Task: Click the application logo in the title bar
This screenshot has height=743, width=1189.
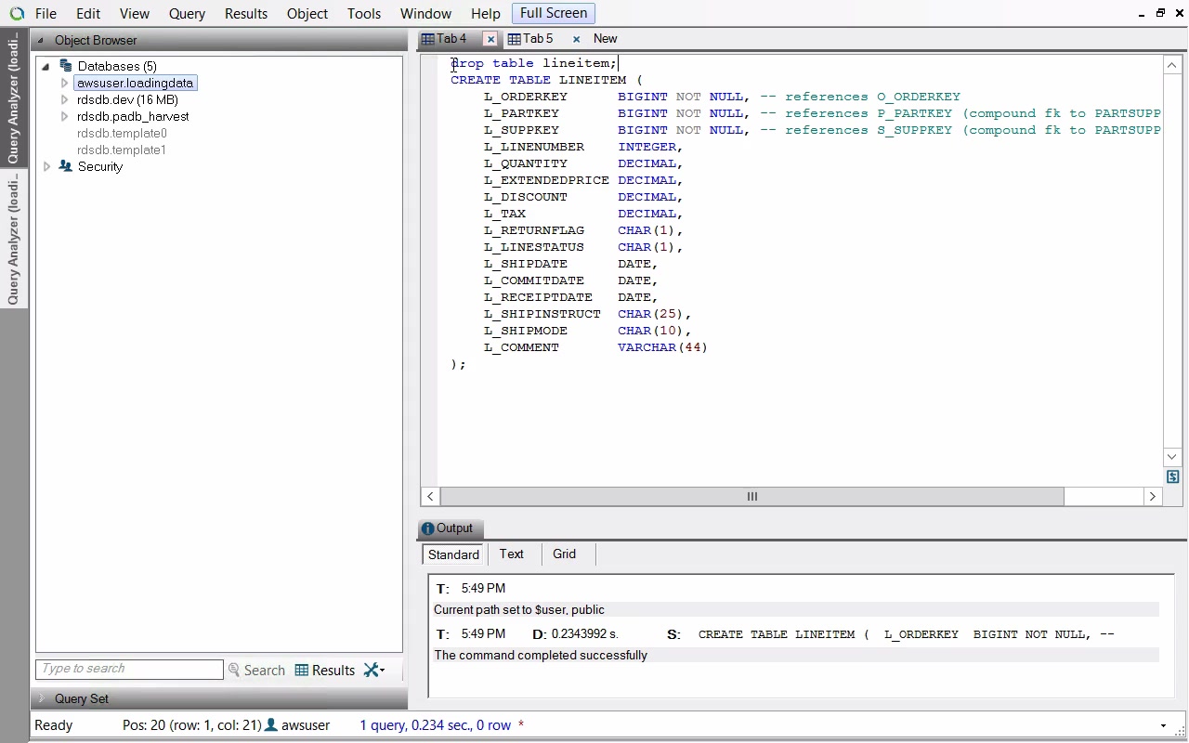Action: click(x=16, y=14)
